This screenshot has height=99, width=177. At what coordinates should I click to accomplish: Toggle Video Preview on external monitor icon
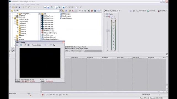point(21,45)
